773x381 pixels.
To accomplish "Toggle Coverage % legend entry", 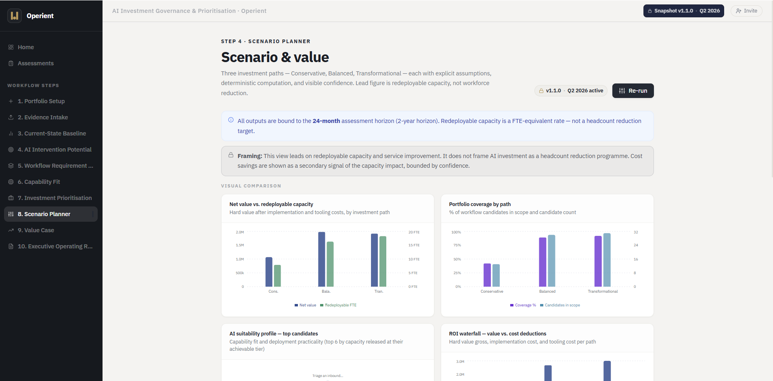I will pos(523,305).
